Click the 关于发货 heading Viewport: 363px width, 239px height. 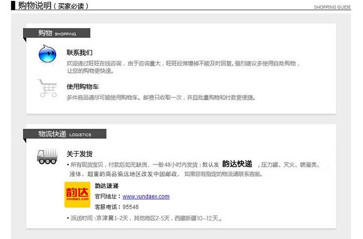pyautogui.click(x=79, y=154)
